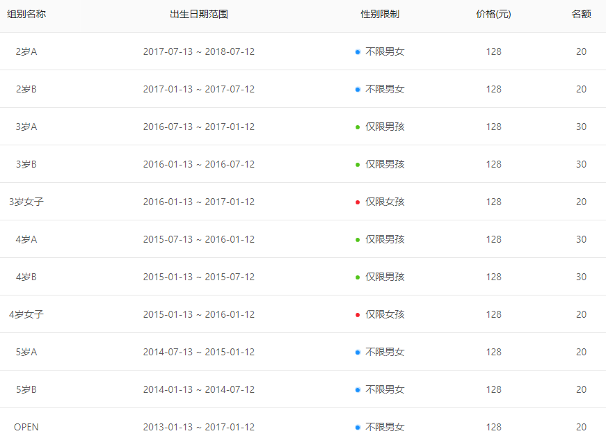The image size is (606, 445).
Task: Select the 3岁A group name cell
Action: [26, 127]
